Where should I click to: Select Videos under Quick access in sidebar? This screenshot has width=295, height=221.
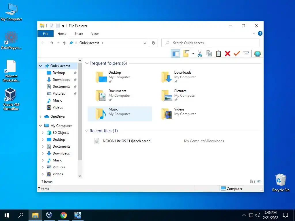58,107
